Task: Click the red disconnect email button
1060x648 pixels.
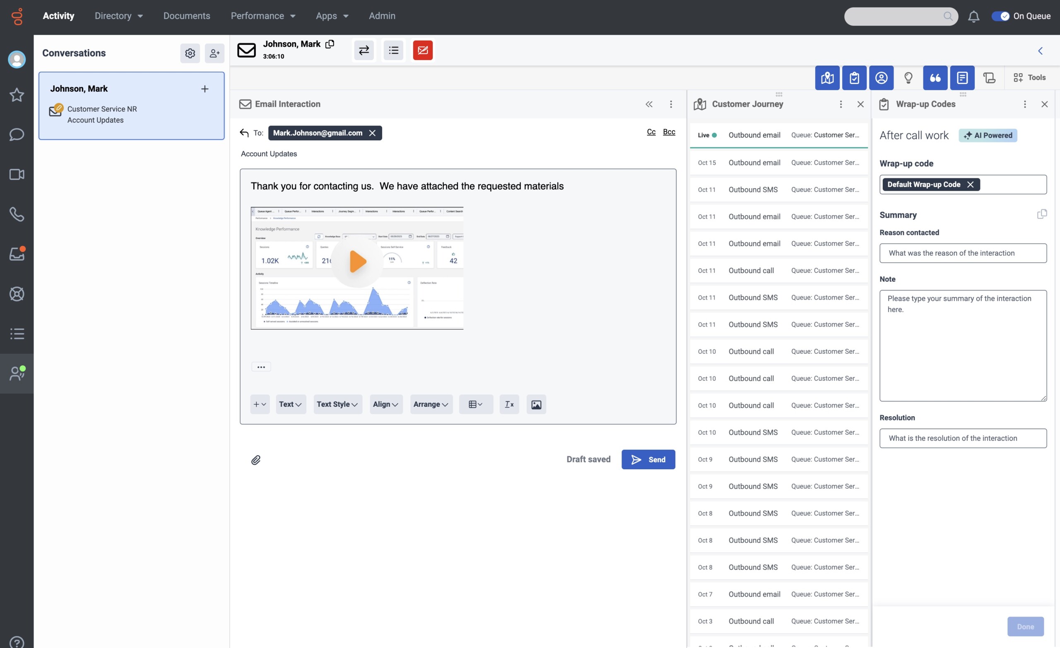Action: coord(422,50)
